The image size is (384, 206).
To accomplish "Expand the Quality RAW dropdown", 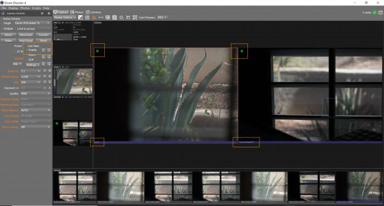I will click(35, 94).
